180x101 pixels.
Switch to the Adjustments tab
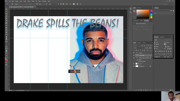[136, 21]
